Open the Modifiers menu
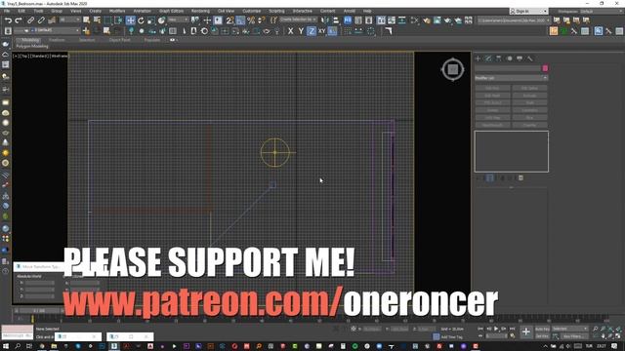The image size is (625, 351). point(117,11)
